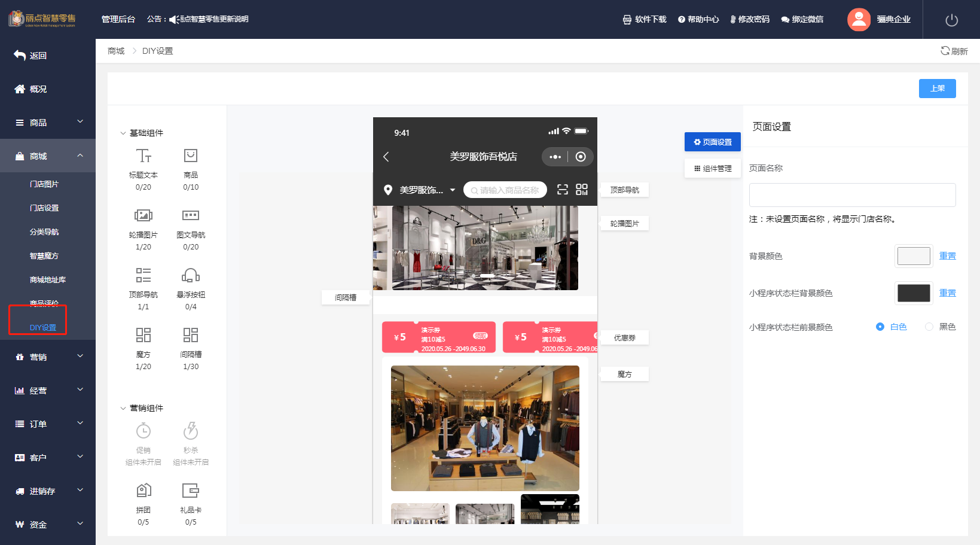Open 分类导航 submenu item
Screen dimensions: 980x545
44,232
